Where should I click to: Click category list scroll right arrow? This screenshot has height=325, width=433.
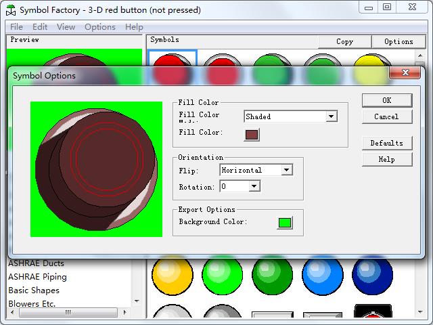124,313
